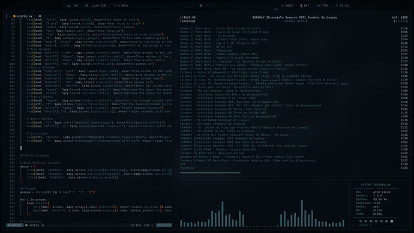Select track Paranoia in playlist
This screenshot has width=414, height=233.
pos(187,168)
